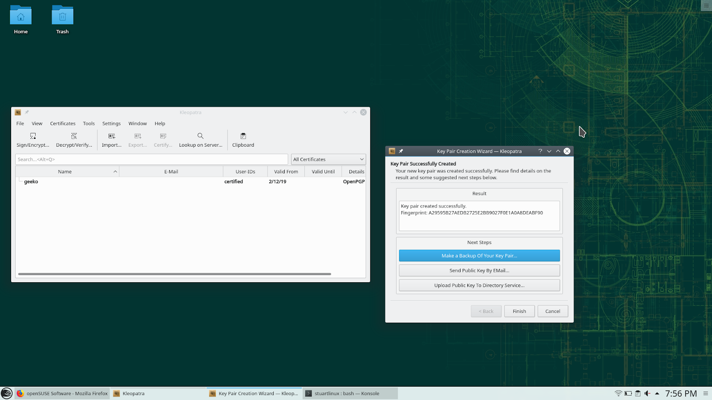Screen dimensions: 712x400
Task: Click Export certificate toolbar icon
Action: click(138, 140)
